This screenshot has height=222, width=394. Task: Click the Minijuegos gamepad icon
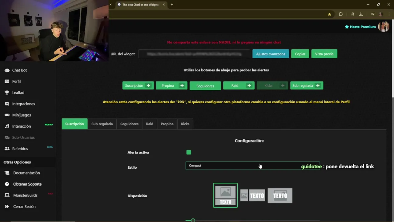click(x=7, y=115)
